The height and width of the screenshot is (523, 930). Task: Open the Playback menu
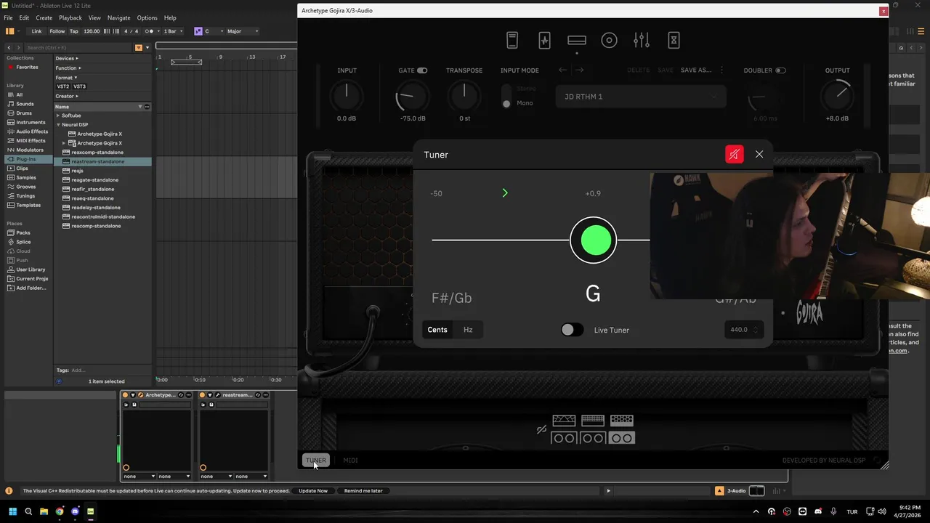70,18
